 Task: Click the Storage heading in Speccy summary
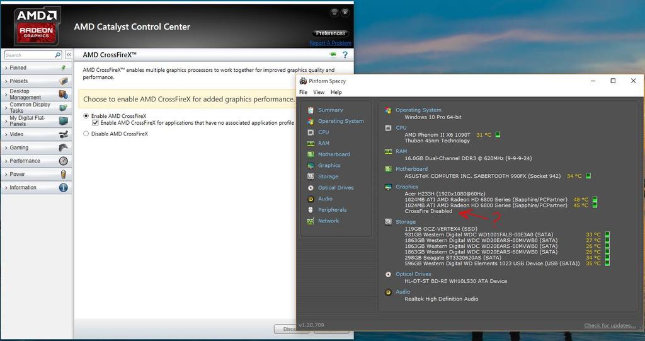406,222
